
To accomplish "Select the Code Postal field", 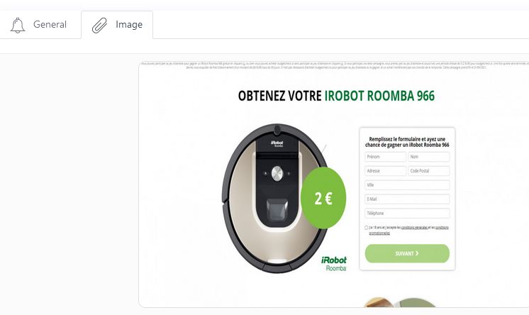I will 428,171.
